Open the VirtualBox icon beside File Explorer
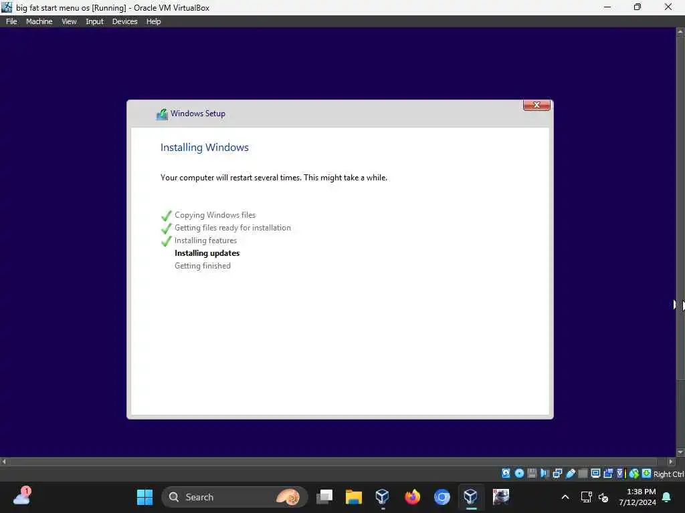Screen dimensions: 685x513 click(x=382, y=497)
